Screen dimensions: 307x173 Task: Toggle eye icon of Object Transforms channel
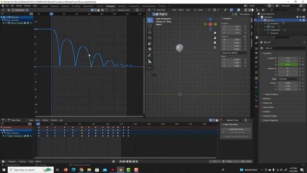[9, 23]
